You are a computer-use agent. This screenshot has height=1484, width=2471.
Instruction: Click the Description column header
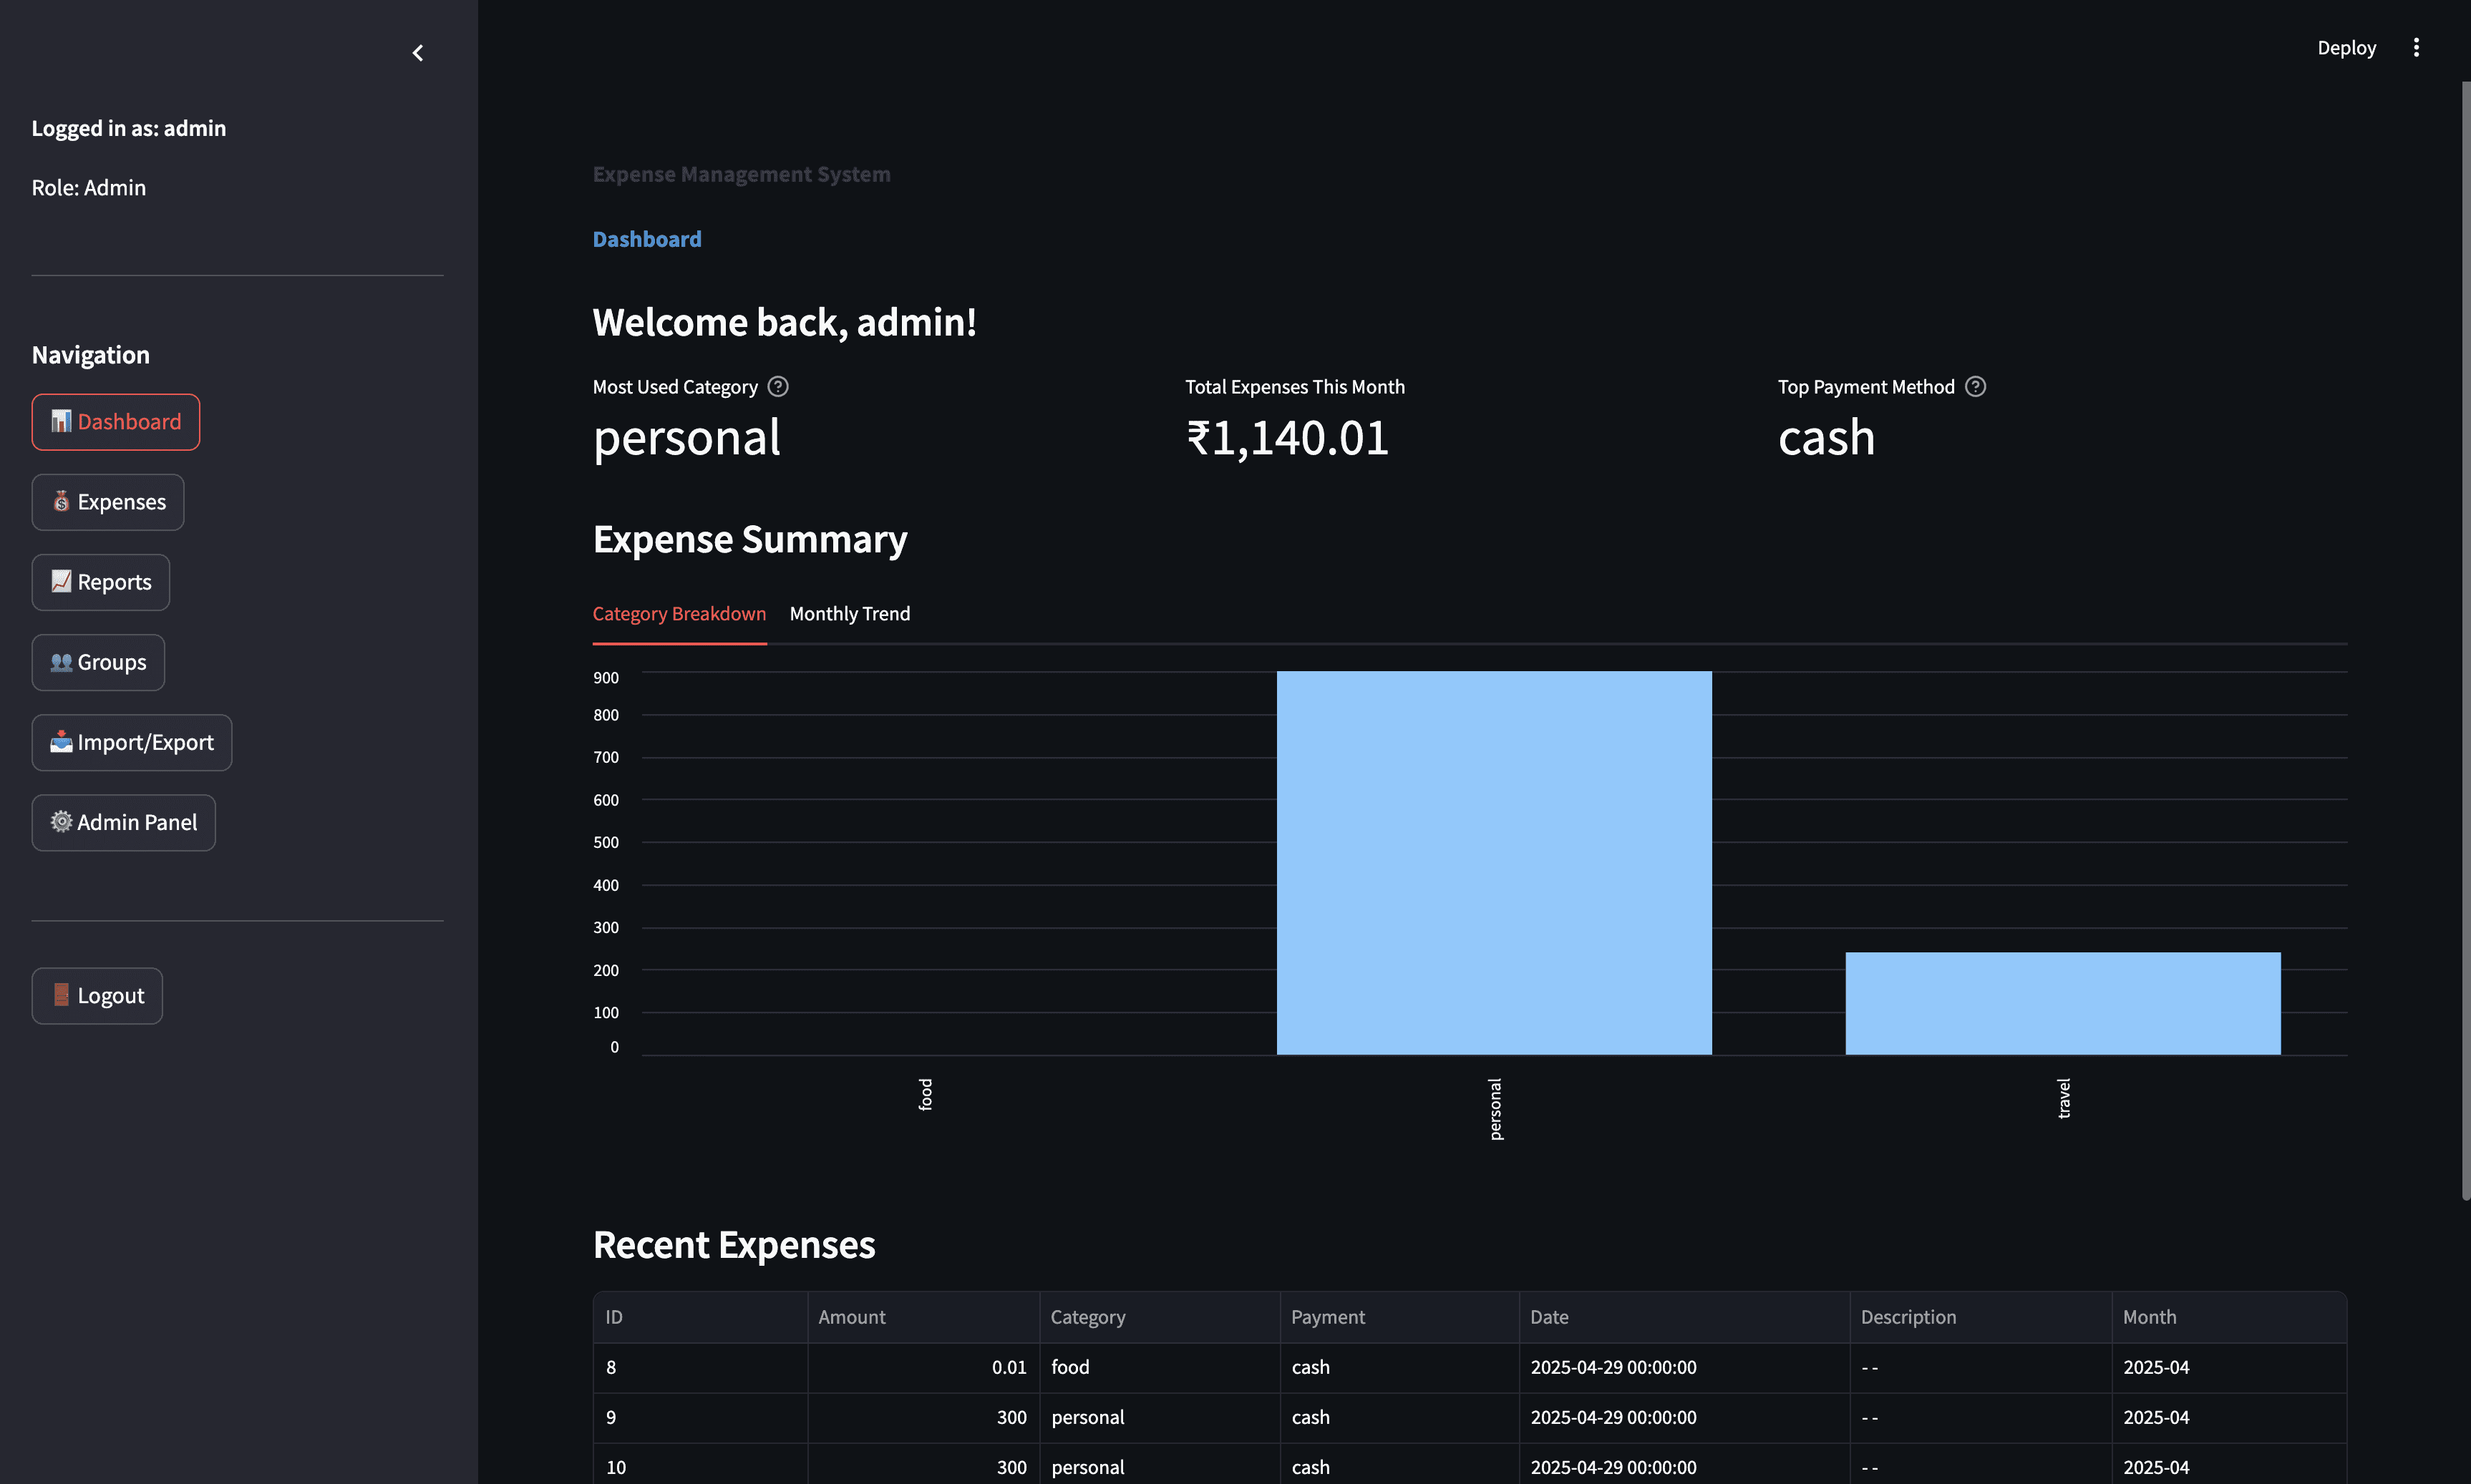1981,1317
